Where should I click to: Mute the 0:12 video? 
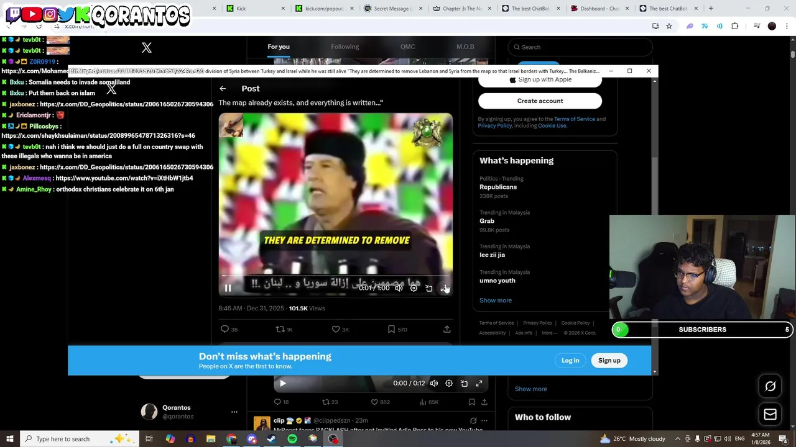[434, 384]
